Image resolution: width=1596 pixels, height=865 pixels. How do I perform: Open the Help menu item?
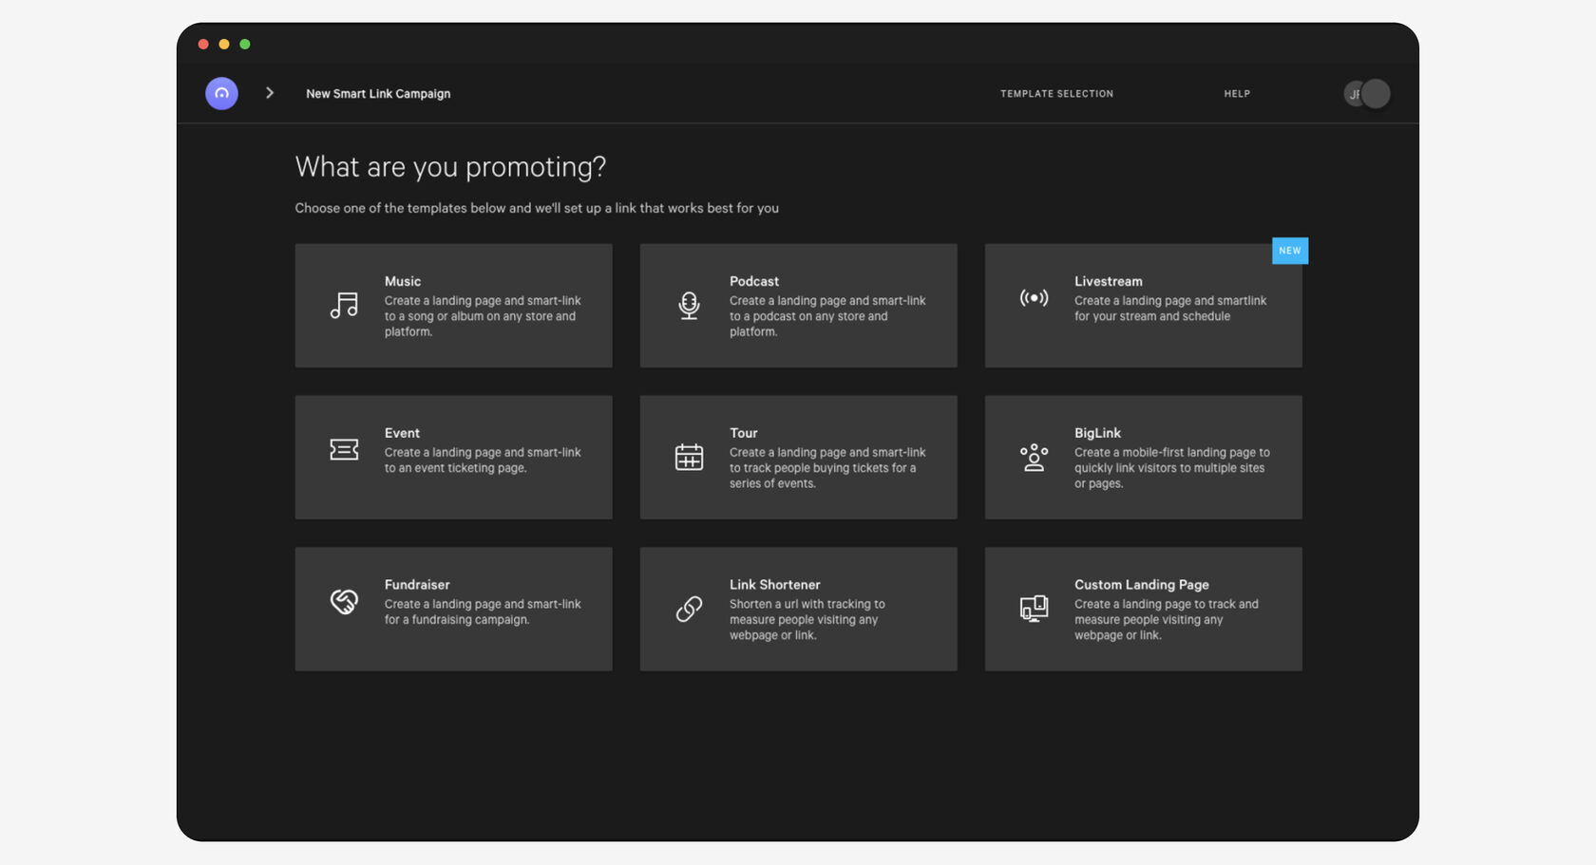click(1237, 94)
